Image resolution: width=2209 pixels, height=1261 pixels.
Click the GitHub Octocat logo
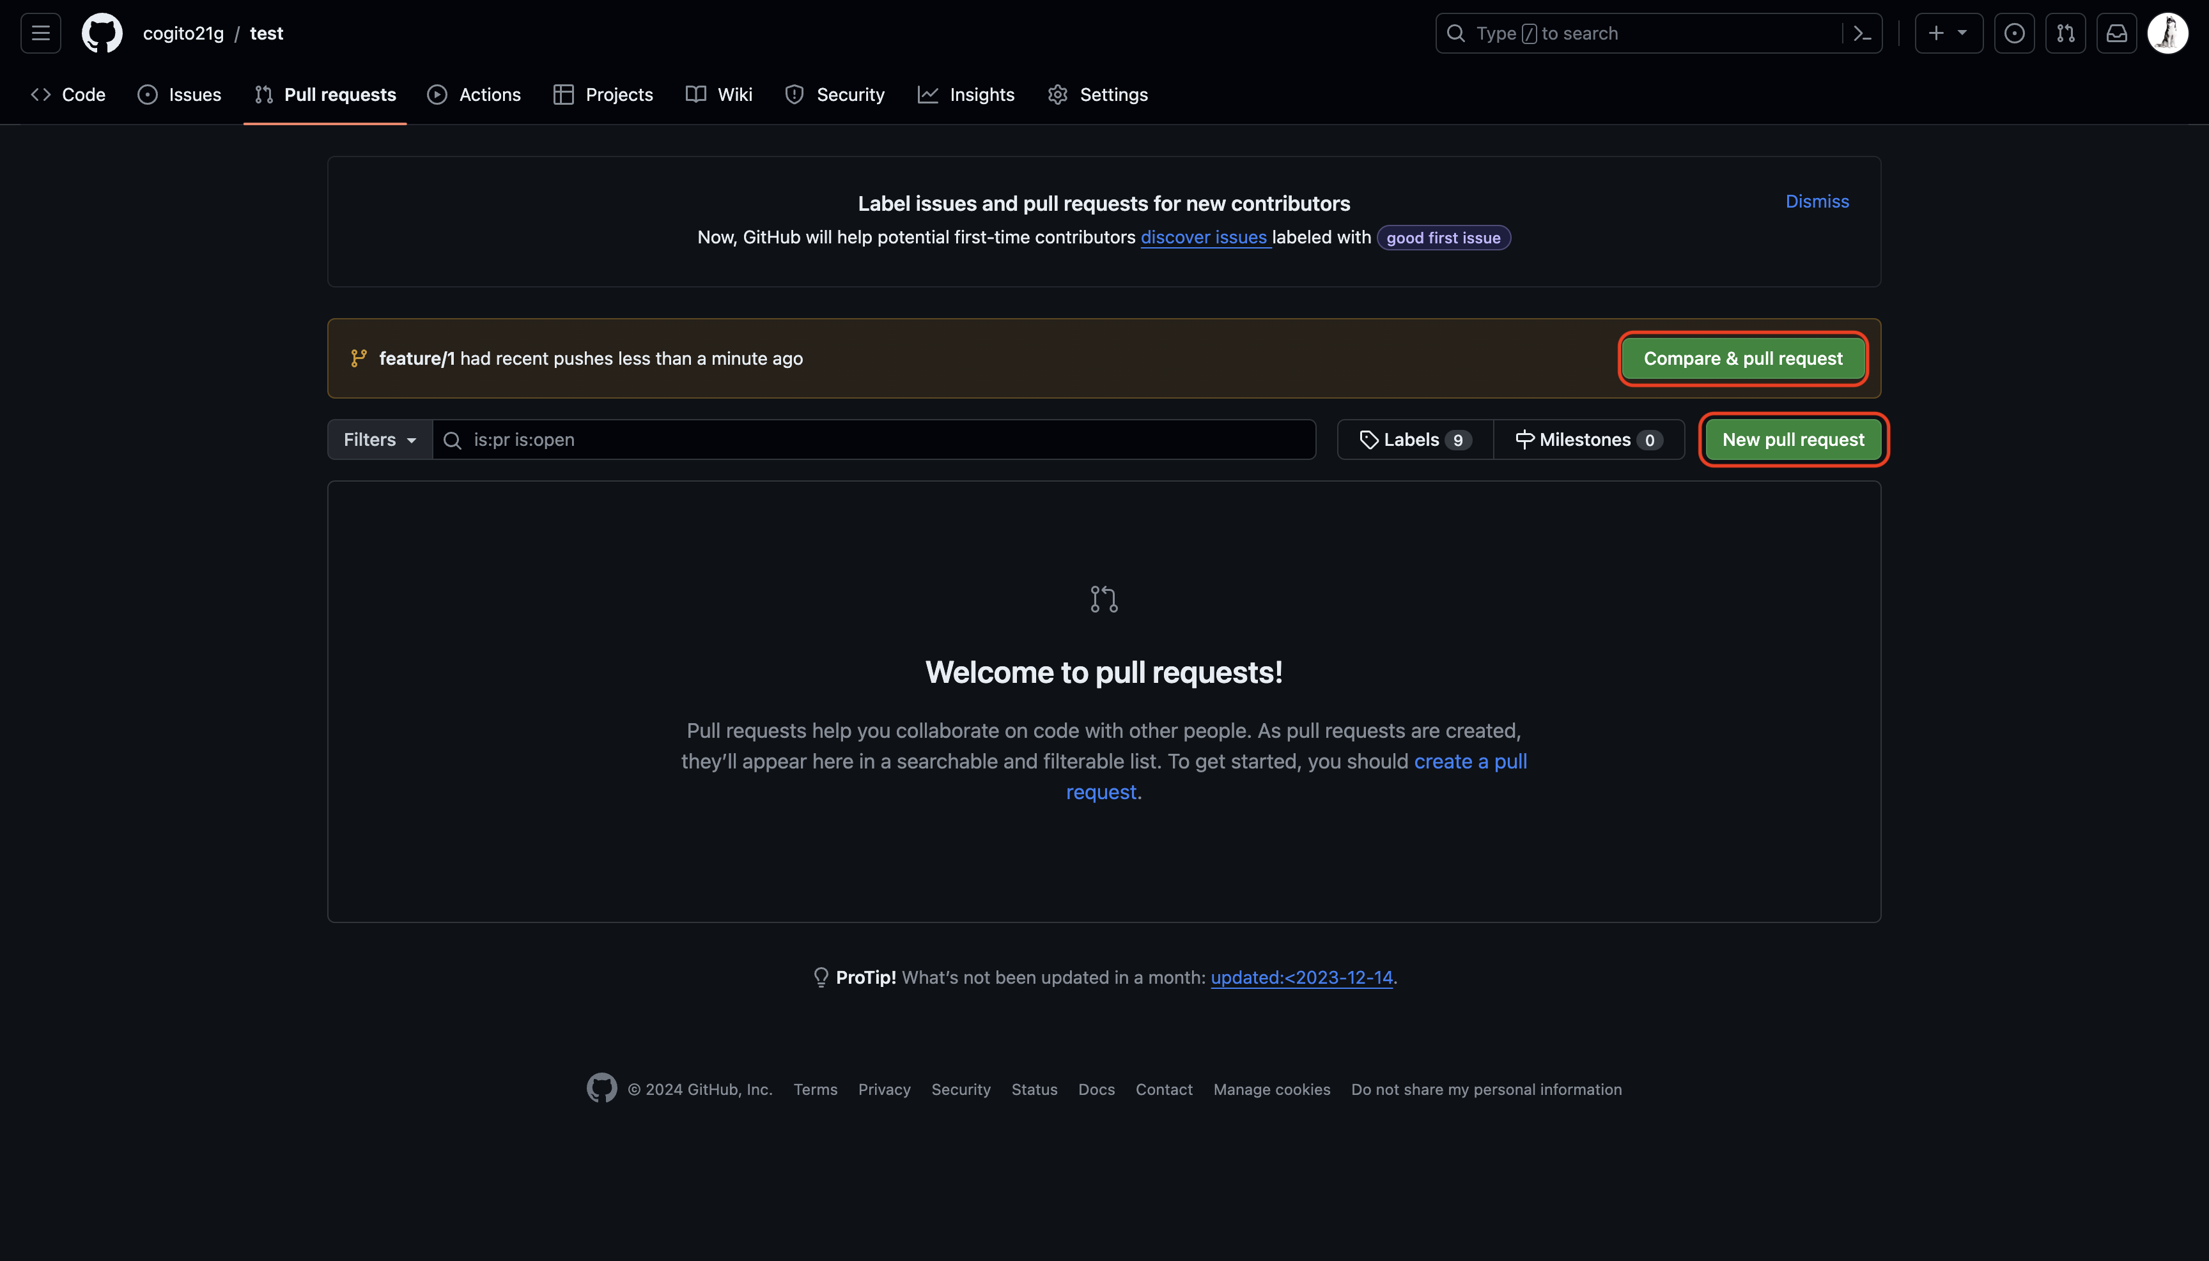coord(102,33)
